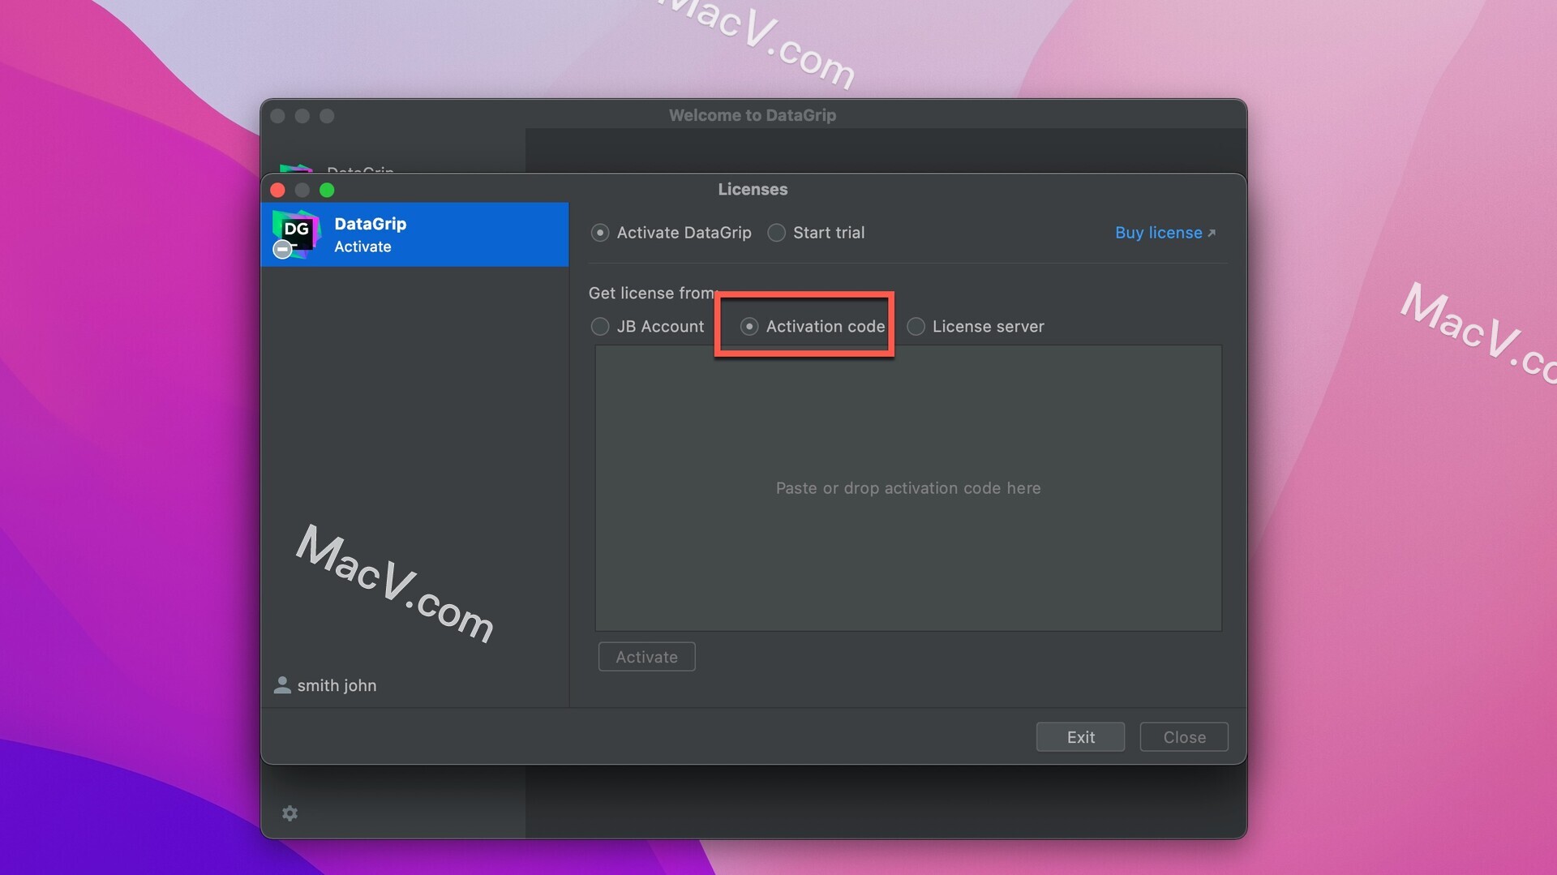Select the DataGrip product entry in sidebar
The image size is (1557, 875).
(414, 234)
